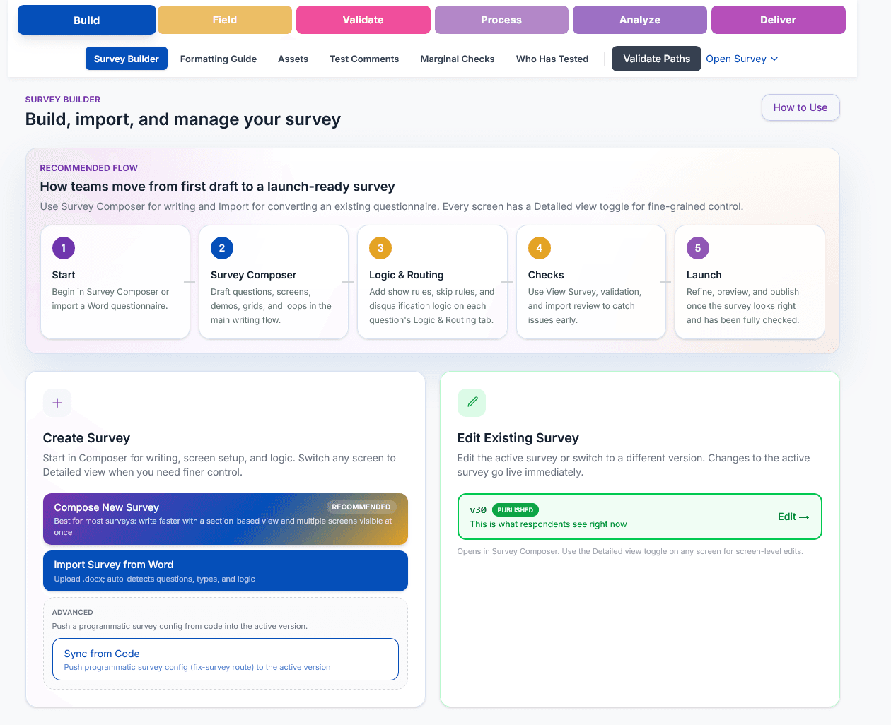Click the ADVANCED section label
This screenshot has height=725, width=891.
[73, 612]
